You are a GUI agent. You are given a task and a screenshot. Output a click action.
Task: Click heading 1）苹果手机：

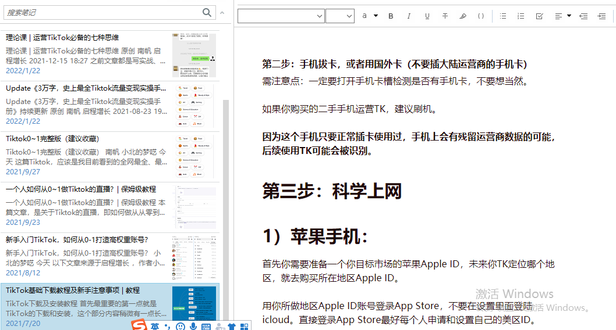[x=316, y=236]
